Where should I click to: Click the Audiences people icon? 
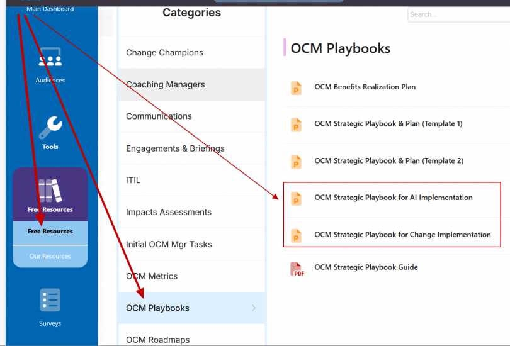tap(50, 60)
